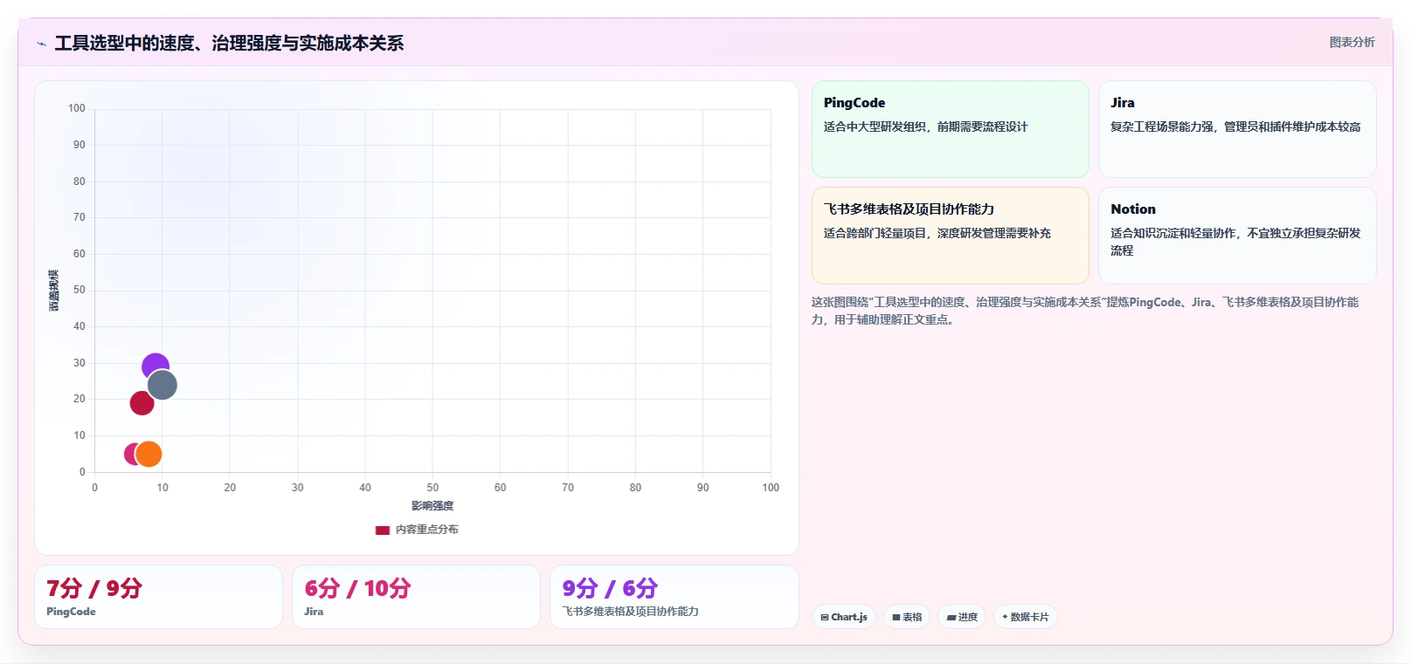1411x664 pixels.
Task: Click the x-axis tick label 50
Action: tap(432, 488)
